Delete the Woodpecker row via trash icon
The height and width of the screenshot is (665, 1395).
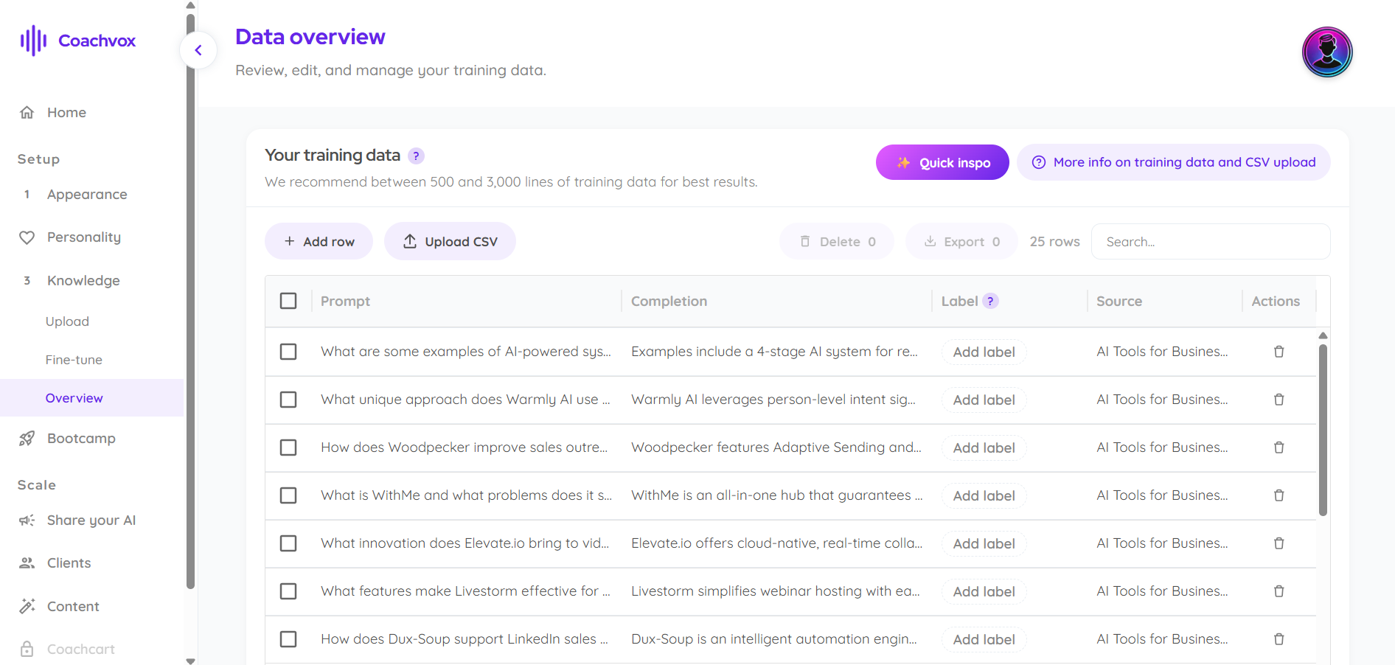(1279, 448)
